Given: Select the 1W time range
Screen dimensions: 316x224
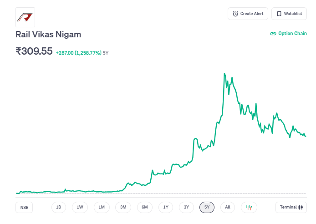Looking at the screenshot, I should click(80, 207).
